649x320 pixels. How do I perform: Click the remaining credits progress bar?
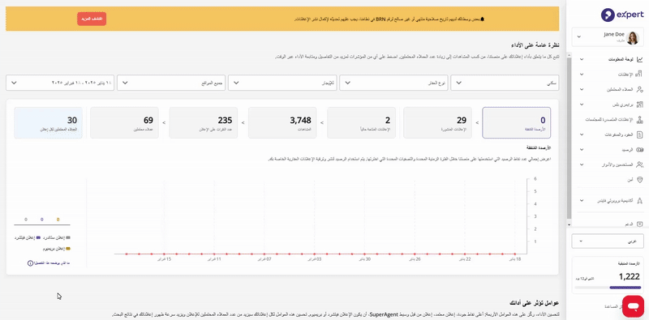click(x=608, y=288)
